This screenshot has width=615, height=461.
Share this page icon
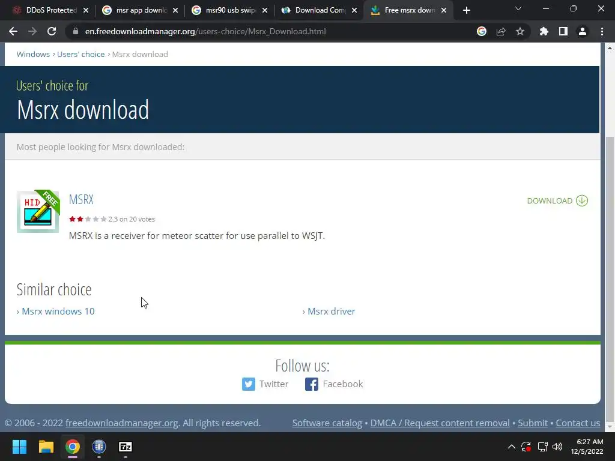(x=501, y=31)
